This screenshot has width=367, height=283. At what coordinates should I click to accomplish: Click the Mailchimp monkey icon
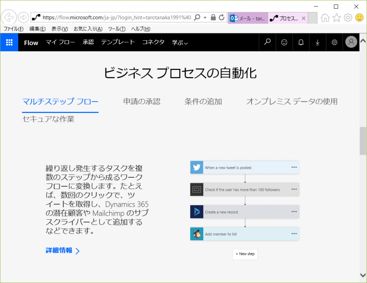[x=197, y=234]
